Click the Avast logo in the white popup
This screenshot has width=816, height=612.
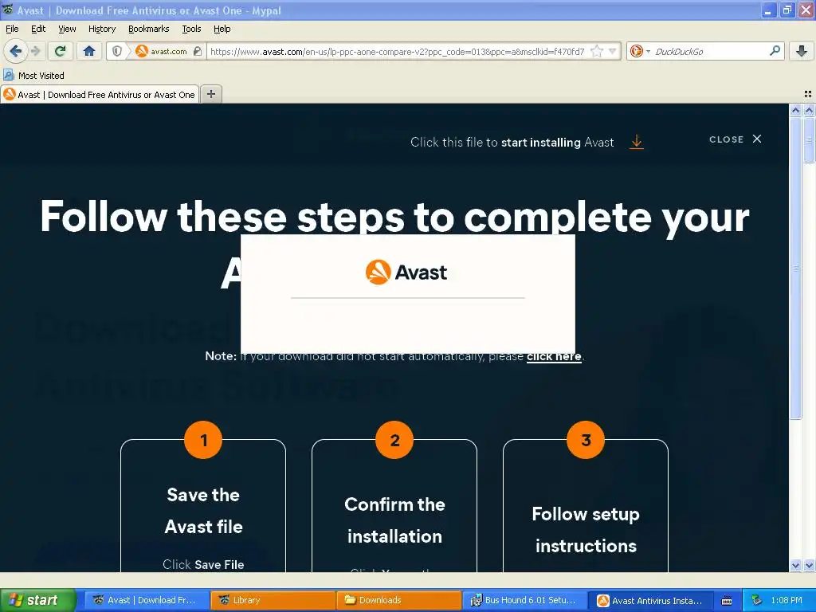point(406,272)
